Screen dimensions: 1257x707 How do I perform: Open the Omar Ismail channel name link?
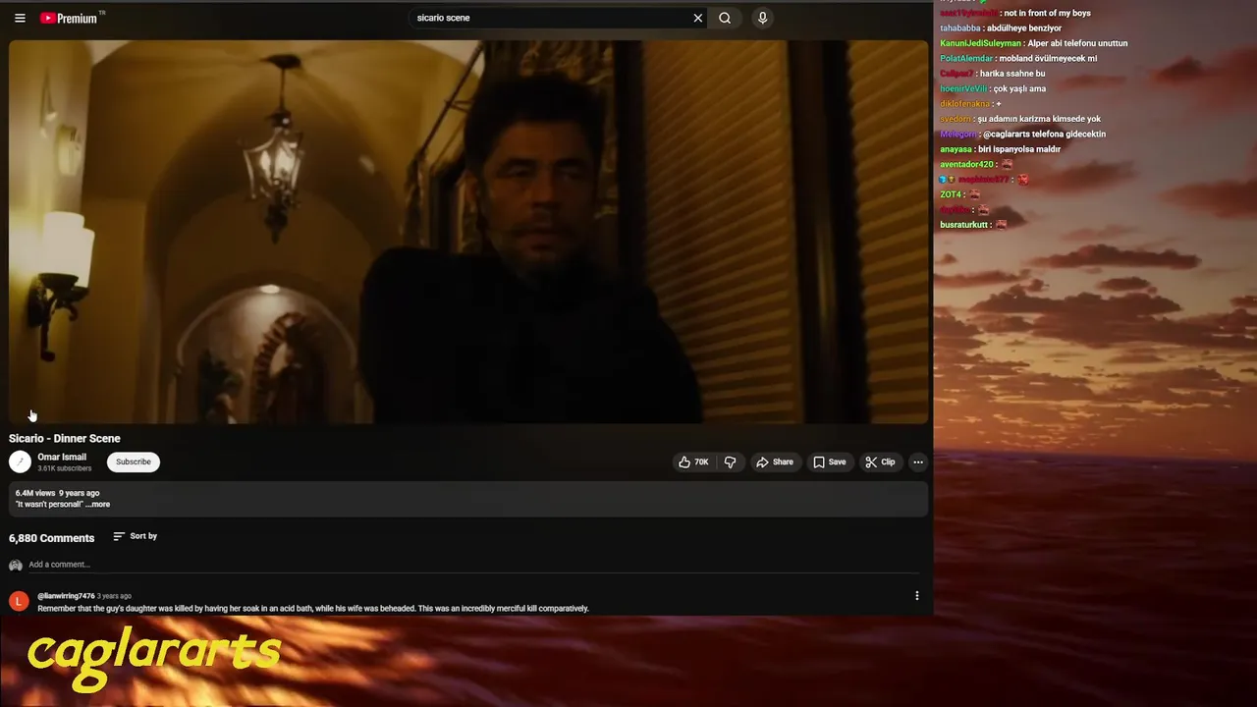[x=62, y=458]
